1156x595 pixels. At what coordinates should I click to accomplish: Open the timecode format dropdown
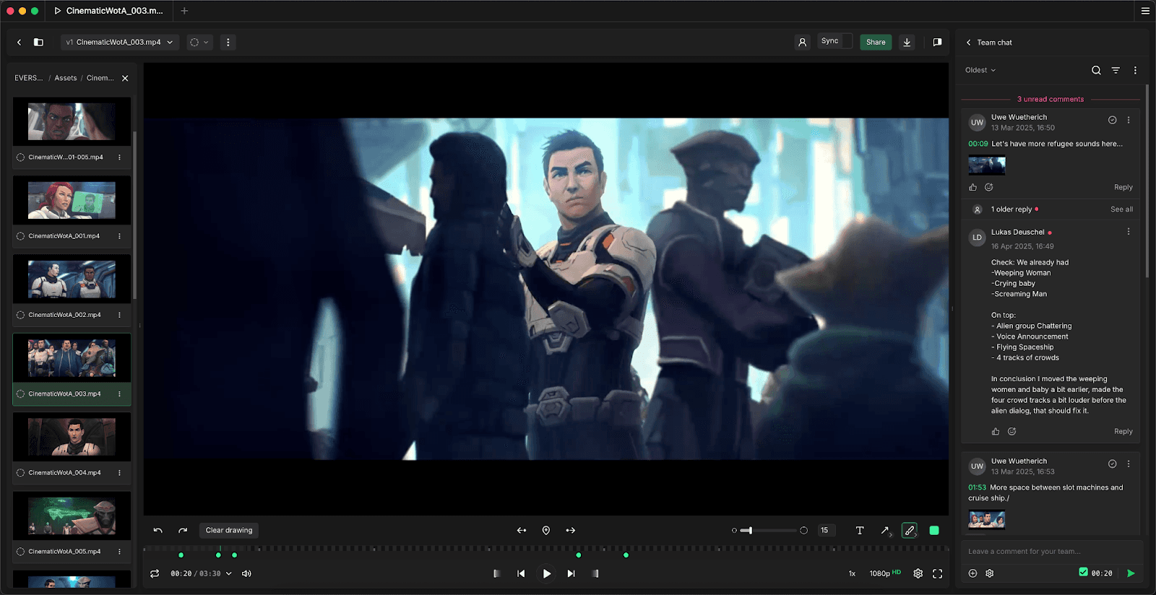click(229, 573)
